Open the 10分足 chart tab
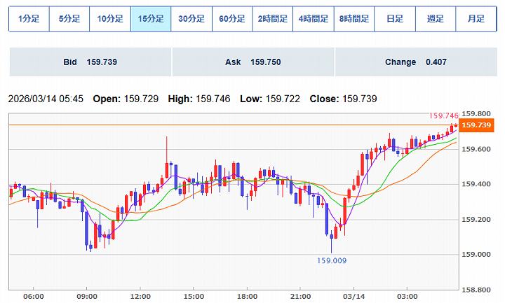 [110, 19]
